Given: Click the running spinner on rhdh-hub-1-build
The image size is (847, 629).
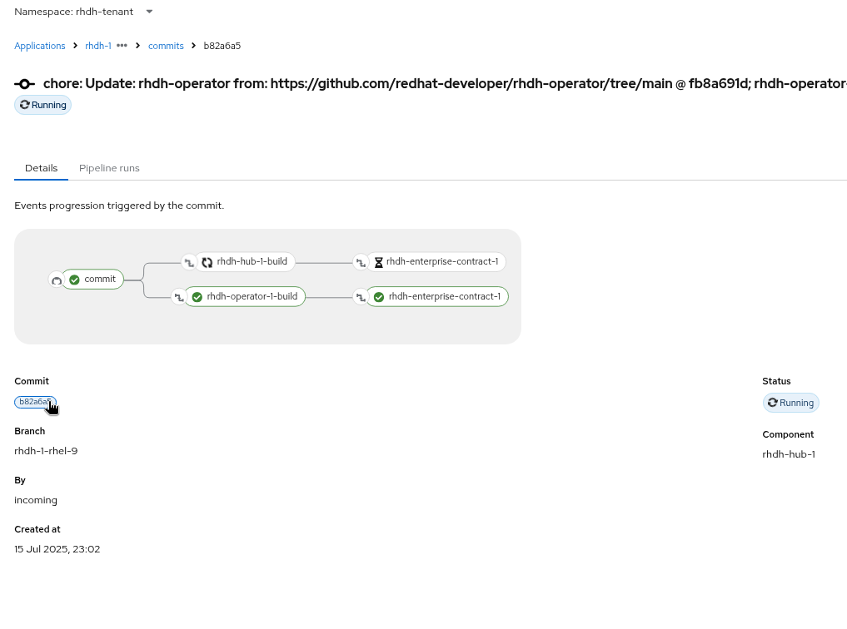Looking at the screenshot, I should point(207,262).
